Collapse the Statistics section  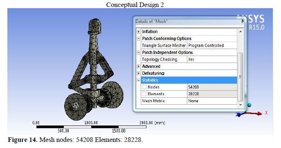tap(139, 80)
